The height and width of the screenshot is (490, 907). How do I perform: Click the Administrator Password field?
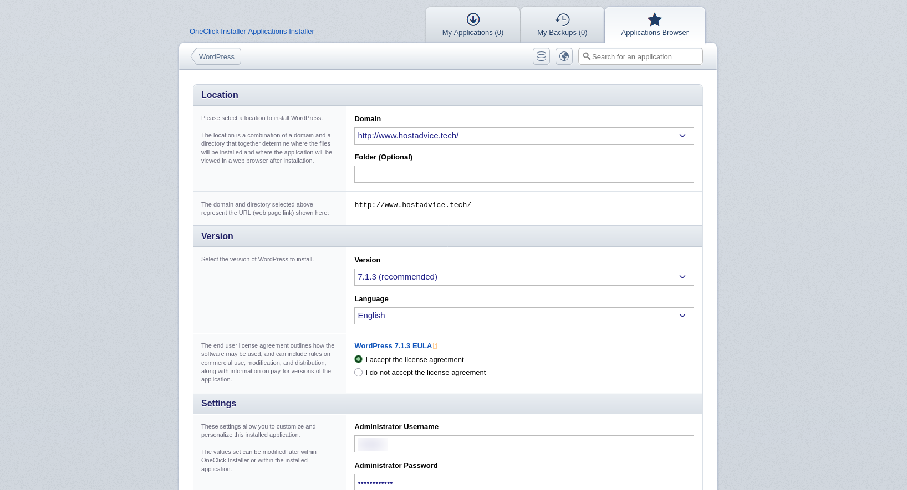click(524, 482)
